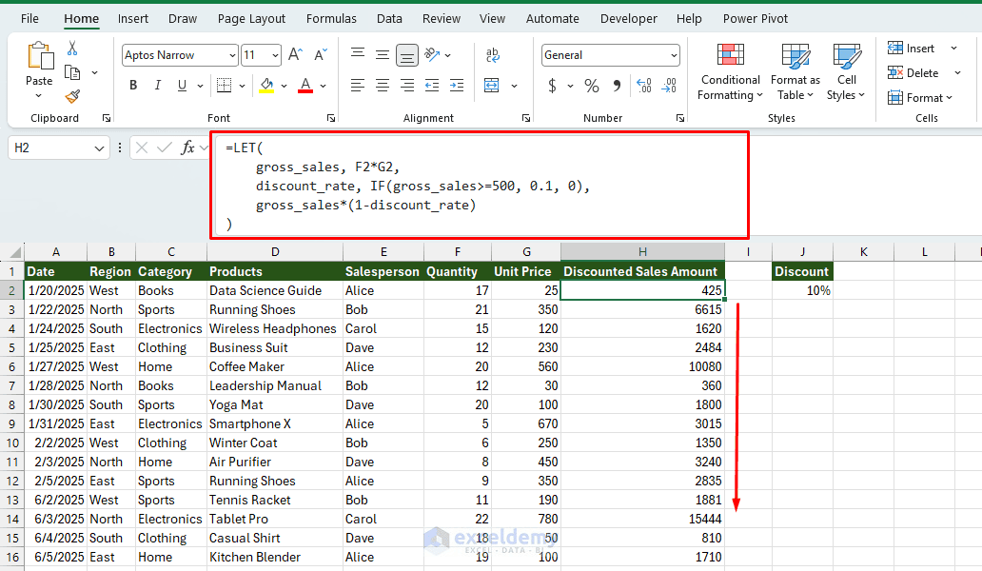Apply cell borders icon
Viewport: 982px width, 571px height.
(x=224, y=85)
